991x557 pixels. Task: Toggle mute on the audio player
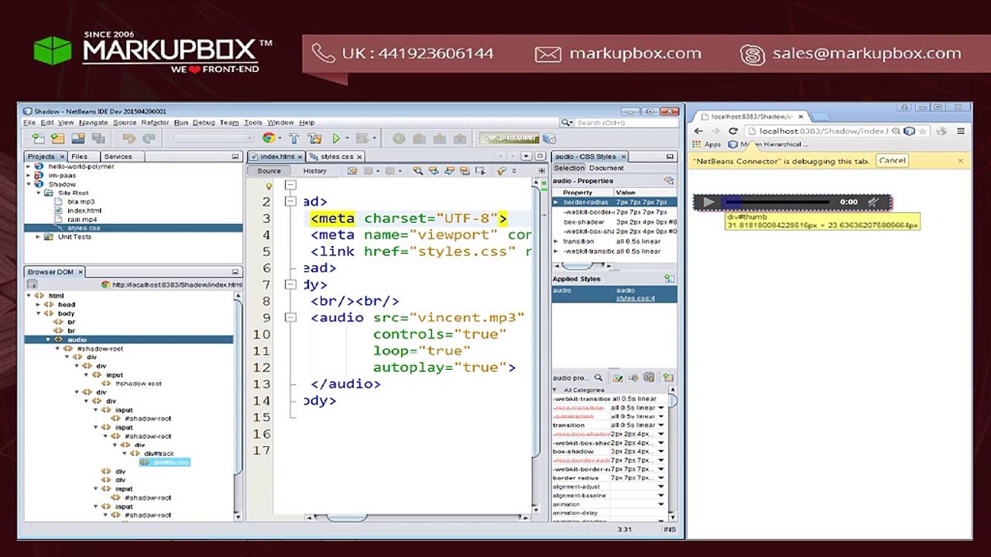(873, 202)
